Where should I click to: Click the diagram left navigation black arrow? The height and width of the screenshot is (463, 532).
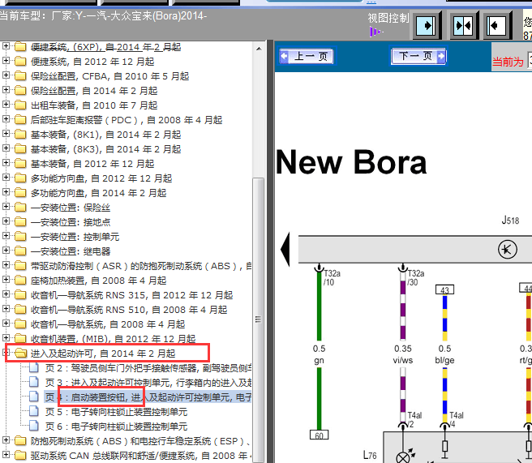pos(285,249)
